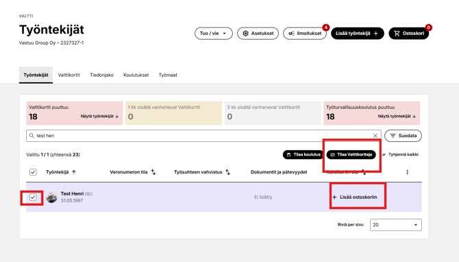The width and height of the screenshot is (459, 262).
Task: Sort by Työntekijä column
Action: (x=61, y=172)
